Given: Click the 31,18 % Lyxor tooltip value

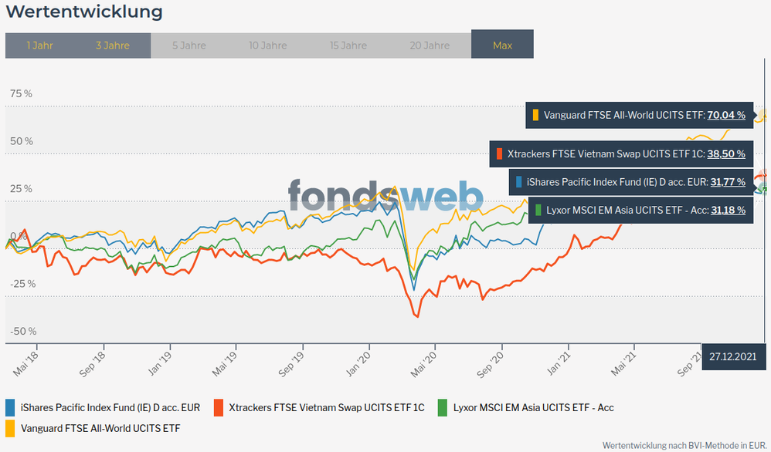Looking at the screenshot, I should tap(729, 210).
